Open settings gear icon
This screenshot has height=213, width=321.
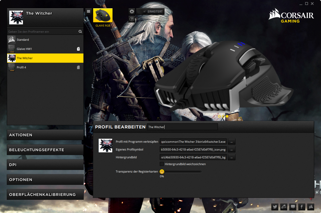click(x=132, y=12)
